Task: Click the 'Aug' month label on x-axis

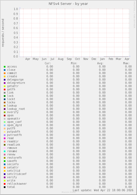Action: (61, 59)
